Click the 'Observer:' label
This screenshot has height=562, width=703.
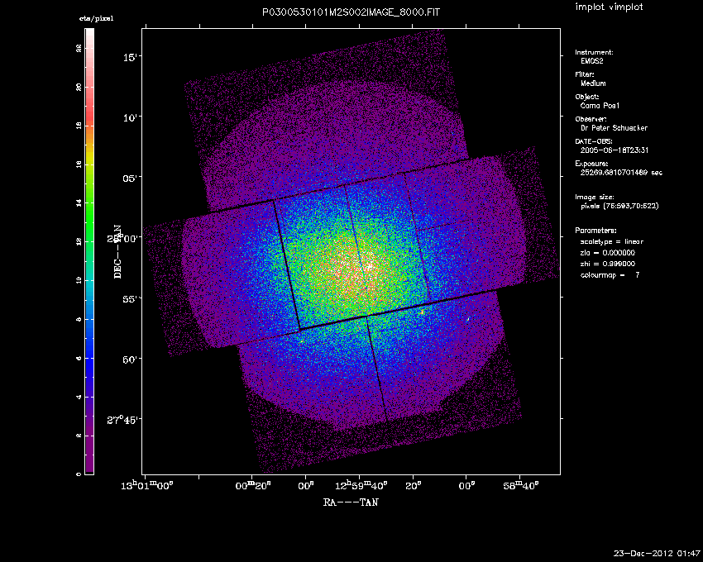[x=591, y=119]
